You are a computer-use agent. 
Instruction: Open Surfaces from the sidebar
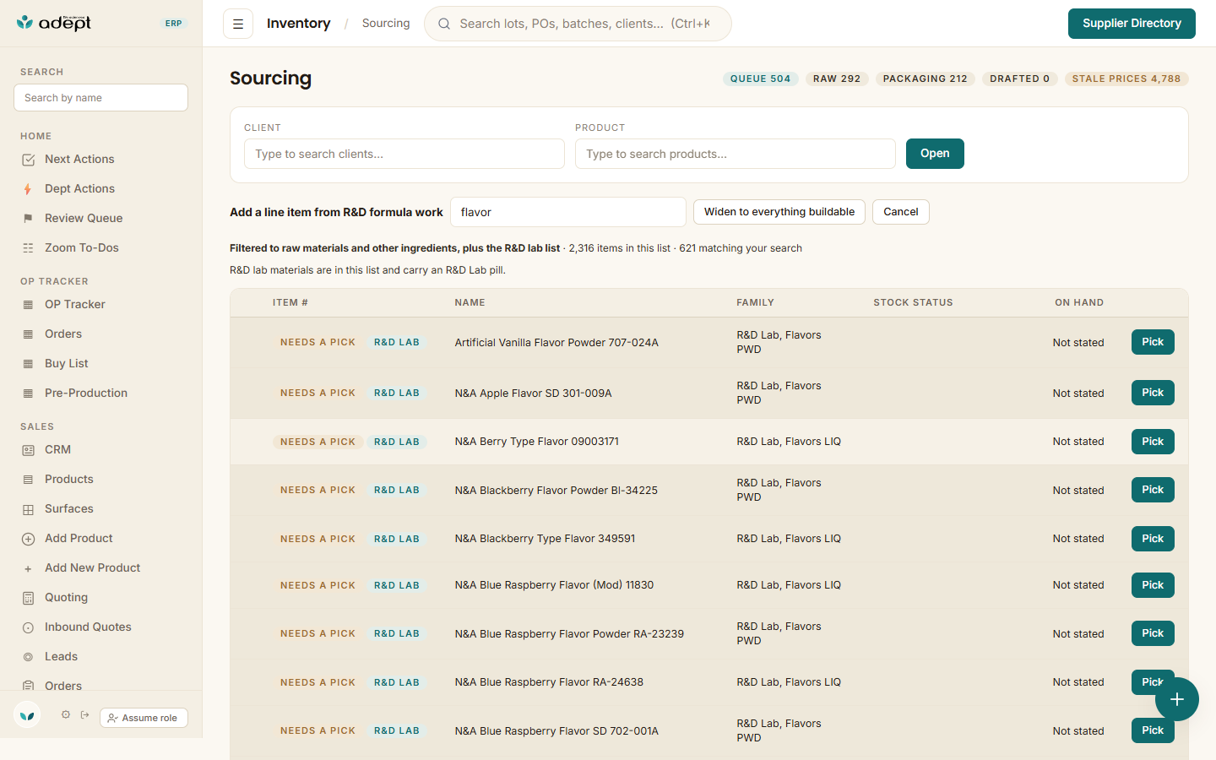coord(68,508)
